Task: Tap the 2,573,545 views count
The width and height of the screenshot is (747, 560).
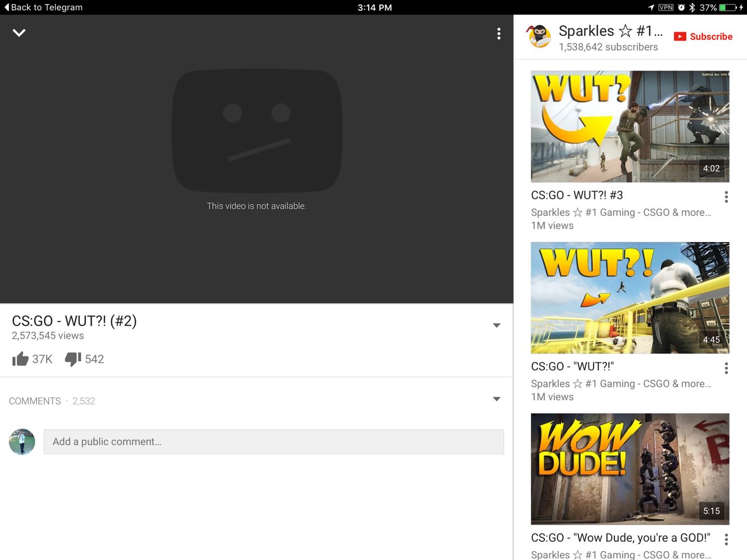Action: pos(48,336)
